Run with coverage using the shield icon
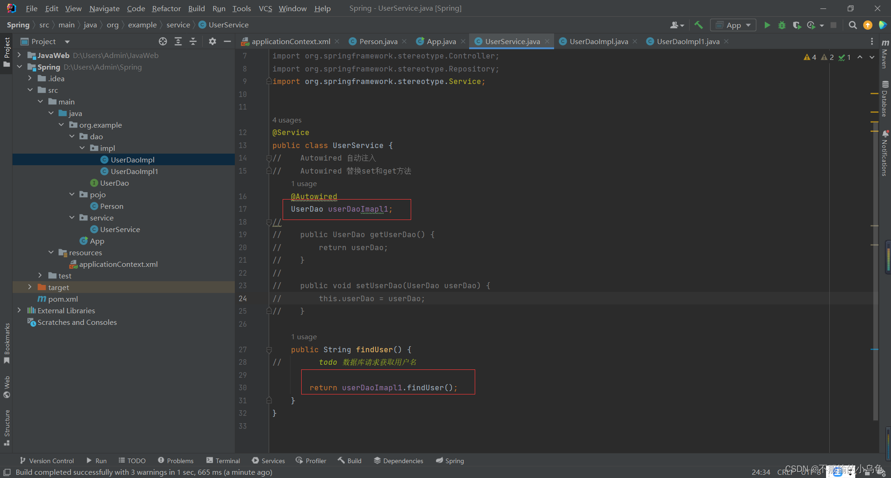This screenshot has width=891, height=478. click(797, 25)
